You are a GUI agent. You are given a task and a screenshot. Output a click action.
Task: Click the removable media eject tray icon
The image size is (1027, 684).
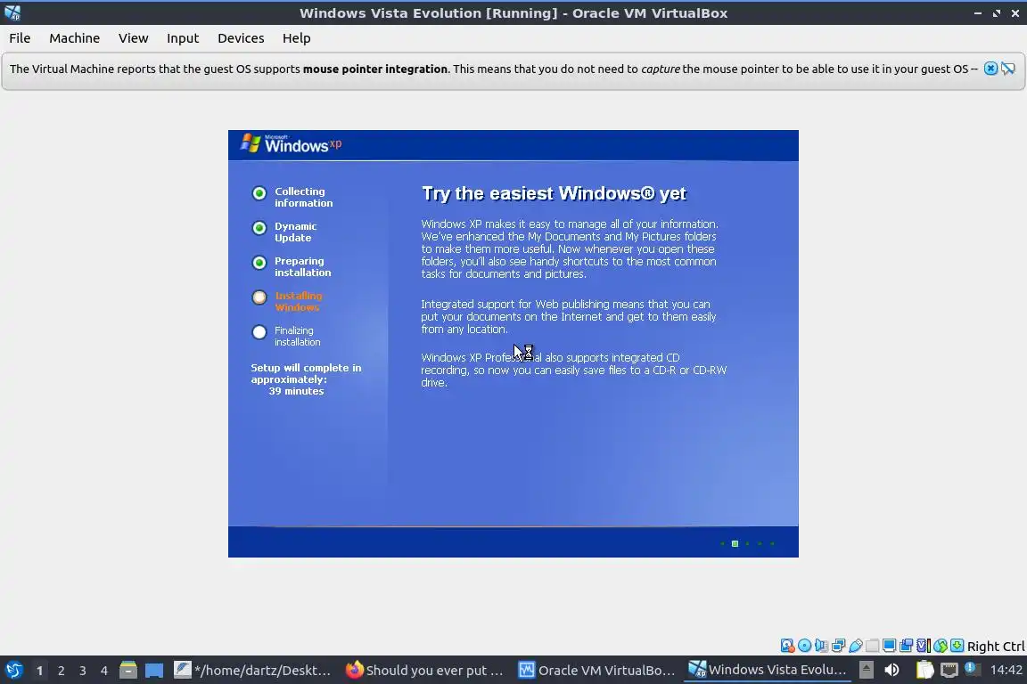point(867,670)
